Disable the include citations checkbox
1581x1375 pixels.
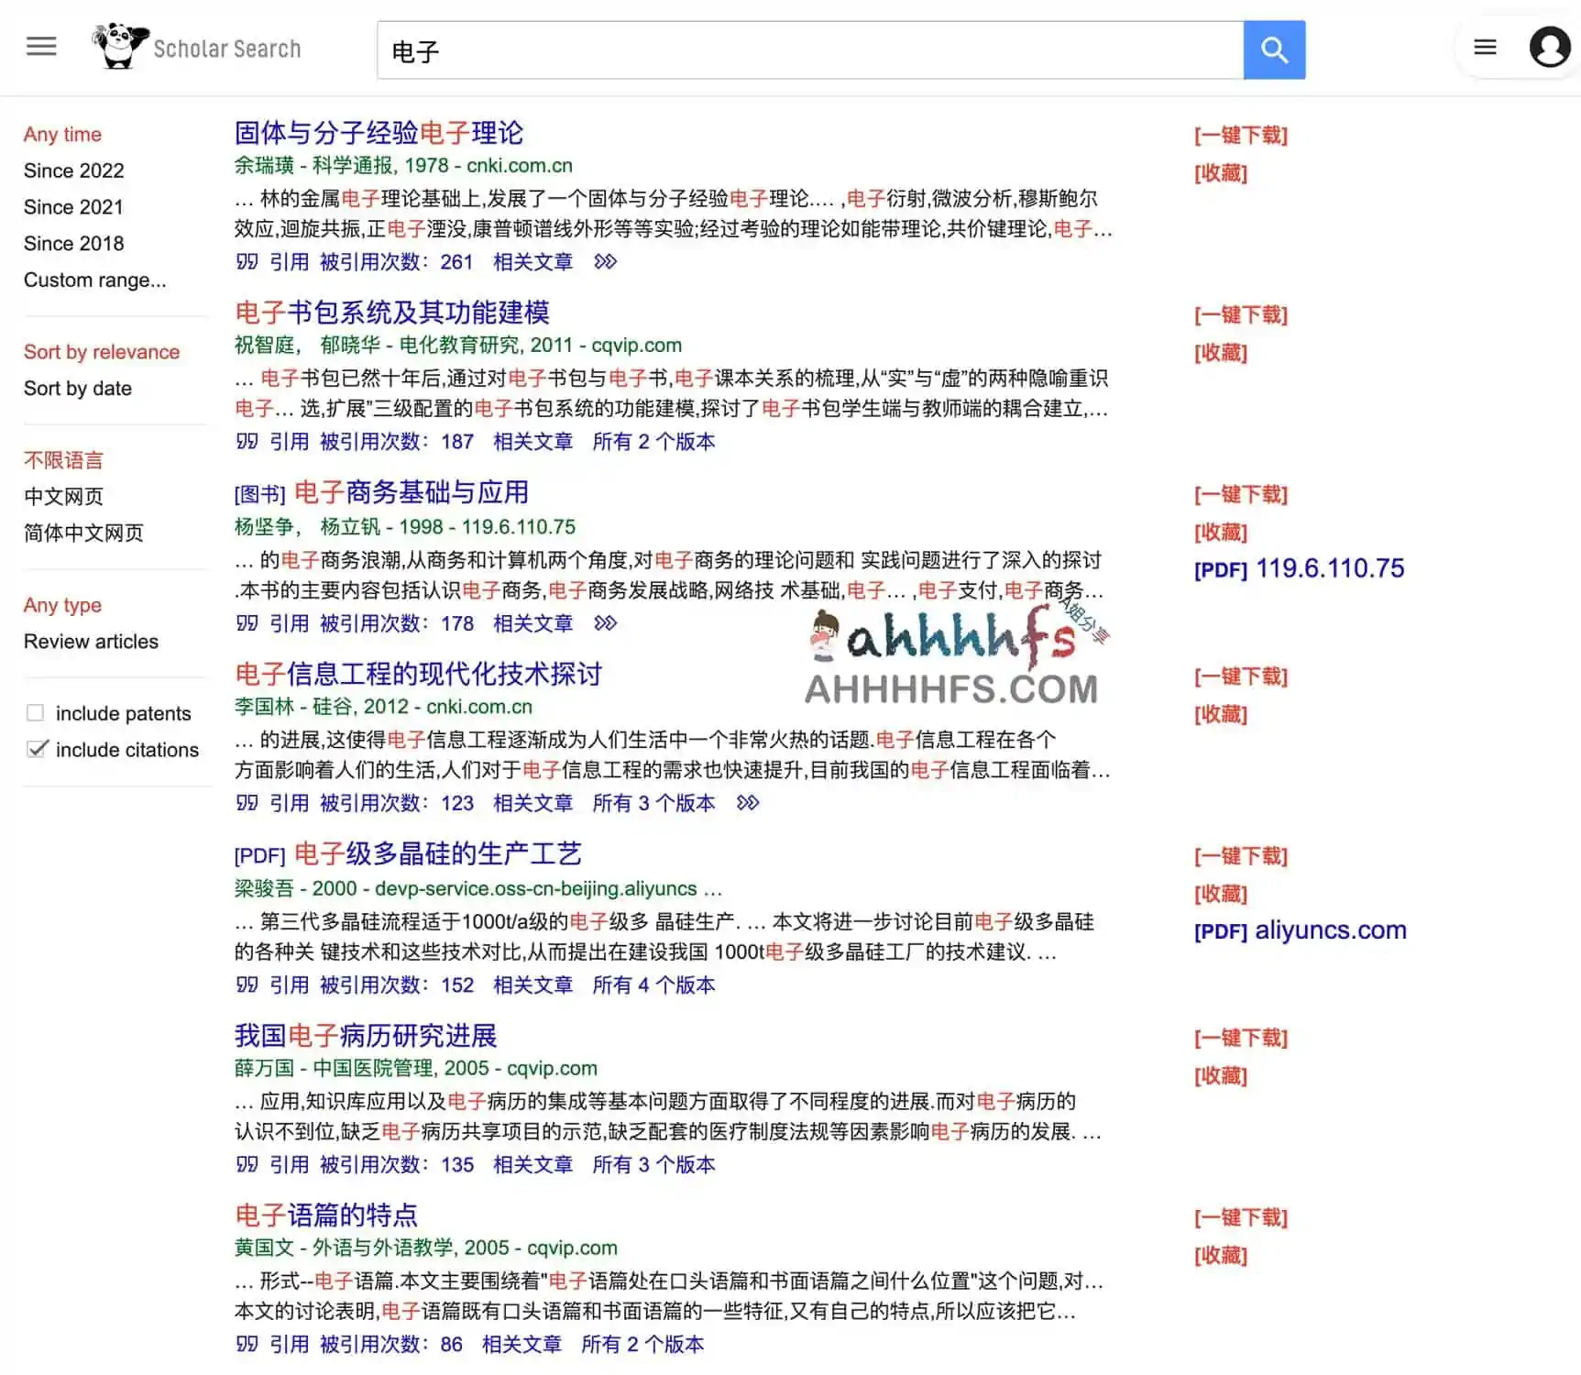(38, 749)
